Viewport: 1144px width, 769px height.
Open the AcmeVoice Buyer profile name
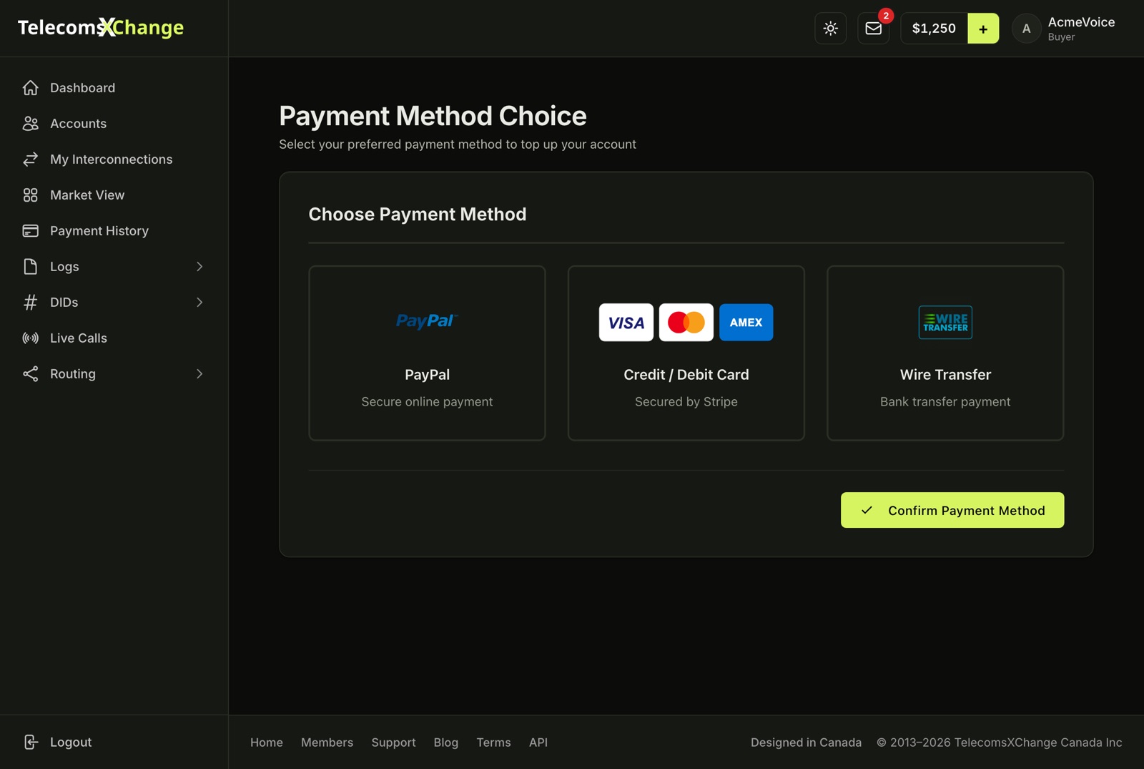tap(1081, 29)
